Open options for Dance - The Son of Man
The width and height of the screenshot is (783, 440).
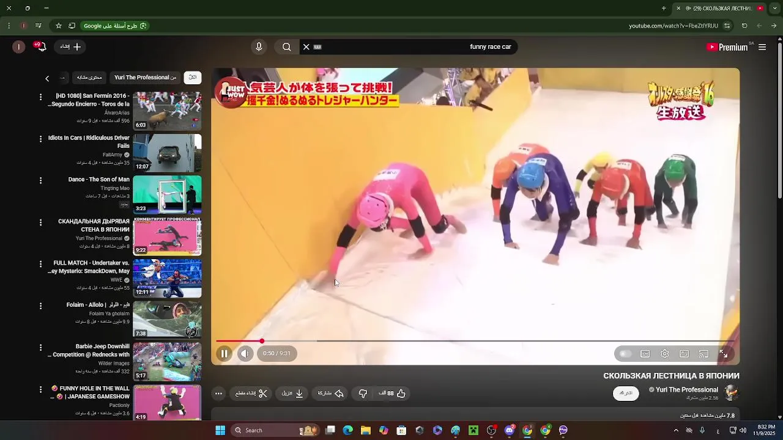(40, 180)
